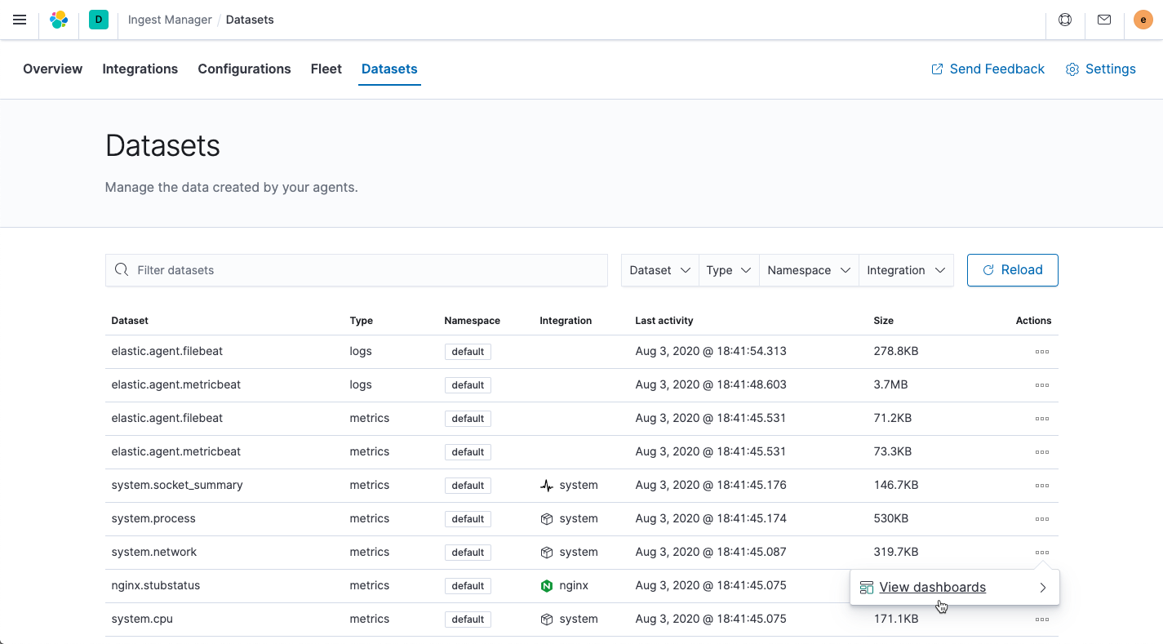Expand the Integration filter dropdown
The height and width of the screenshot is (644, 1163).
(906, 270)
